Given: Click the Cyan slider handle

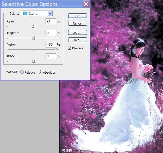Looking at the screenshot, I should pos(33,26).
